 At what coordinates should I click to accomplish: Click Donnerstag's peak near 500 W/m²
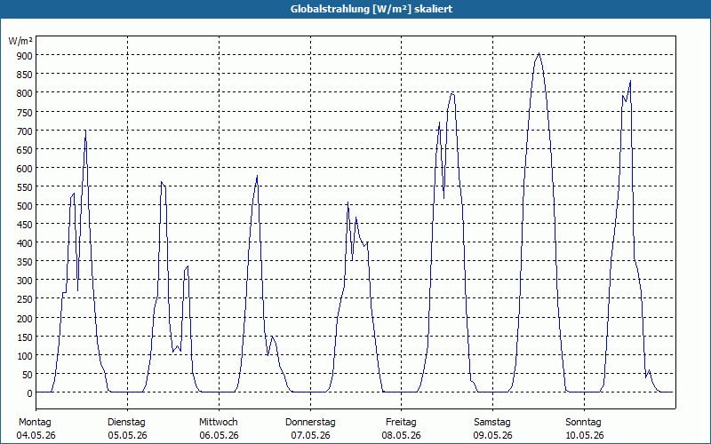coord(348,202)
